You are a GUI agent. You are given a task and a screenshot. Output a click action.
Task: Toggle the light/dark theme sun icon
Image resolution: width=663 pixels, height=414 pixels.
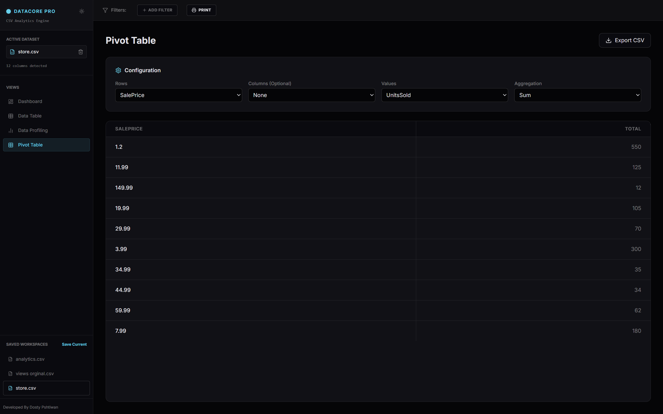[x=82, y=11]
